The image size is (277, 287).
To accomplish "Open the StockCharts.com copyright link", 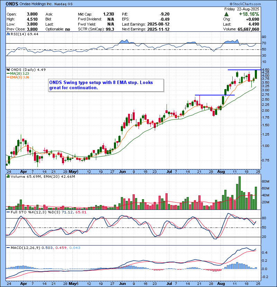I will click(x=245, y=4).
